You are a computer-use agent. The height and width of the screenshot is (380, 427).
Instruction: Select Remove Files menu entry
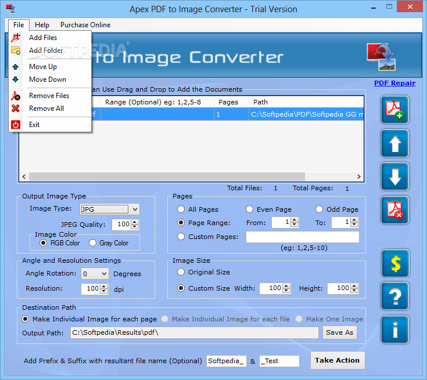tap(49, 96)
